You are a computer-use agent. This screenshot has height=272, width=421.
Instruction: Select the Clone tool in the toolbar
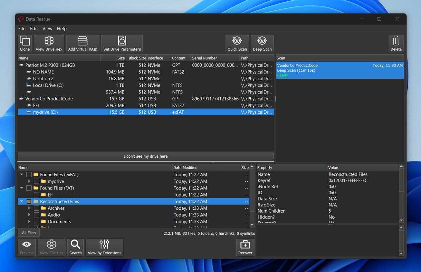point(24,43)
